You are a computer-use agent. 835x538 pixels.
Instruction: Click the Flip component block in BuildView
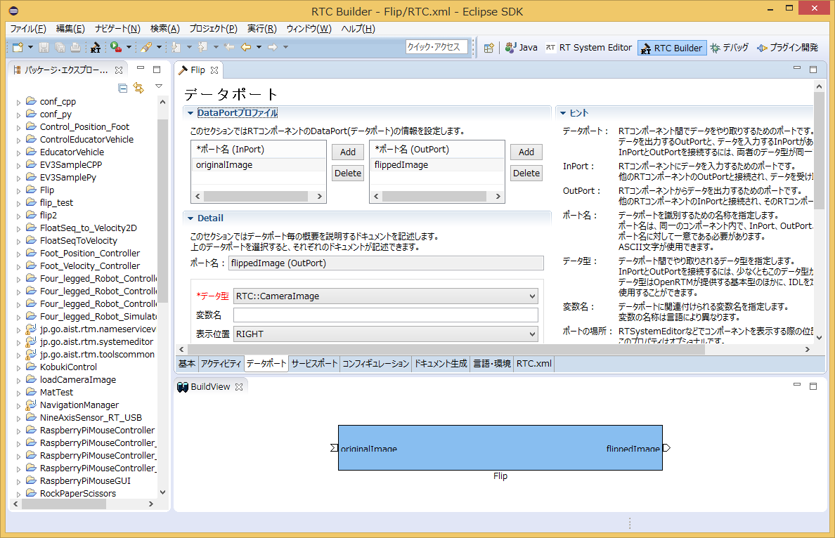[500, 447]
